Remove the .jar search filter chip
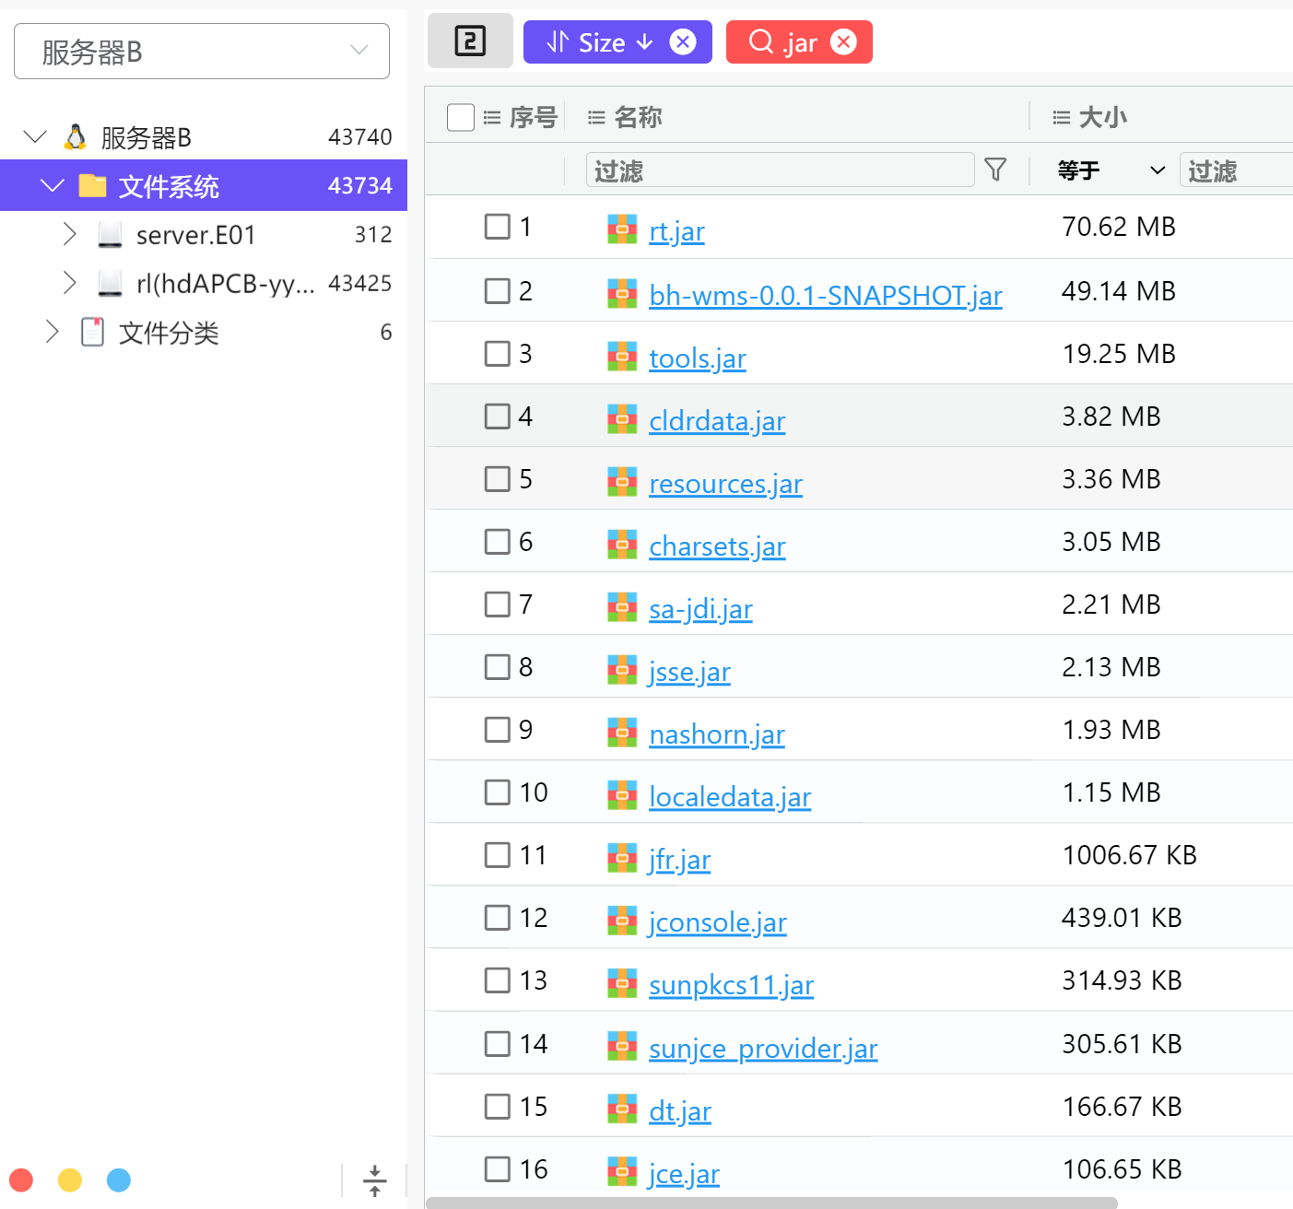The width and height of the screenshot is (1293, 1209). tap(843, 42)
